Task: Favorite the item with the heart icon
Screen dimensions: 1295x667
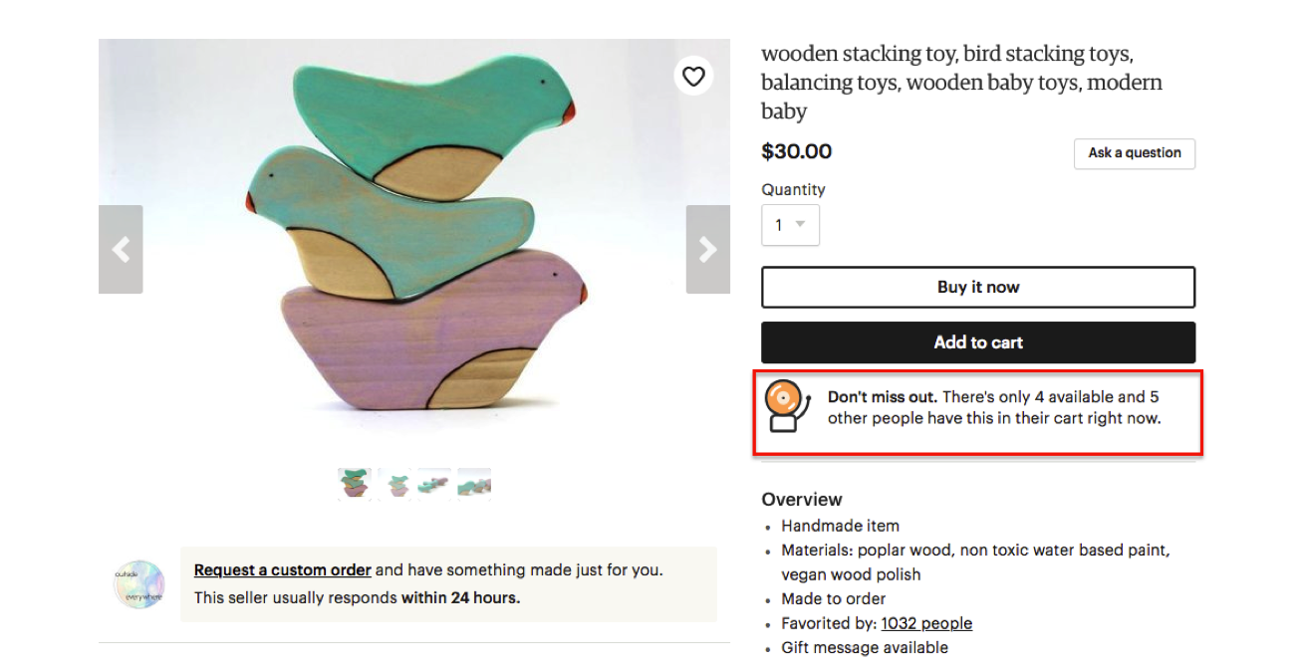Action: tap(693, 76)
